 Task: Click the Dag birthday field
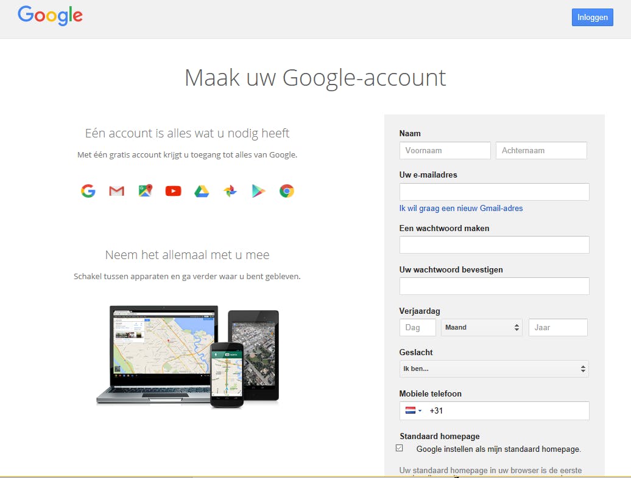pyautogui.click(x=418, y=327)
